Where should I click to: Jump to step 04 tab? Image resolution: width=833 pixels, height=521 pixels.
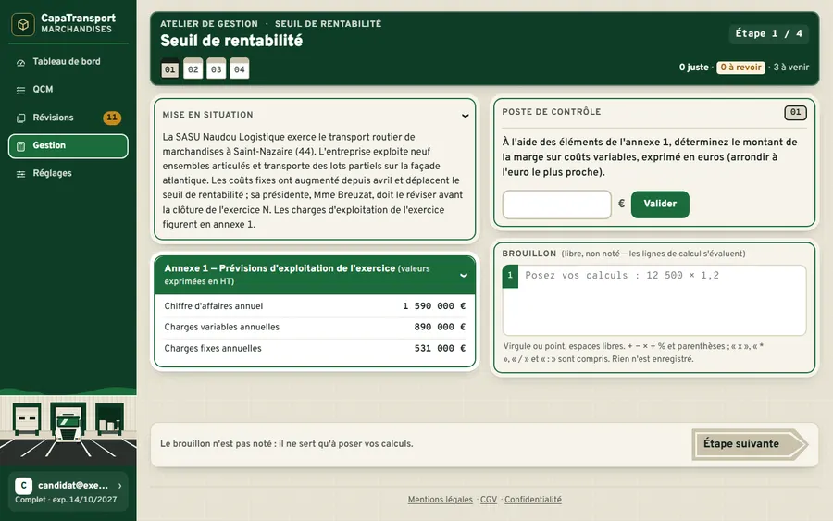pos(240,69)
